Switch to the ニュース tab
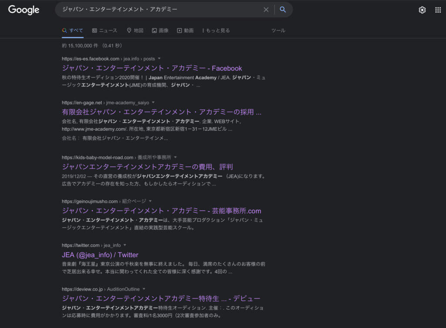 click(105, 30)
